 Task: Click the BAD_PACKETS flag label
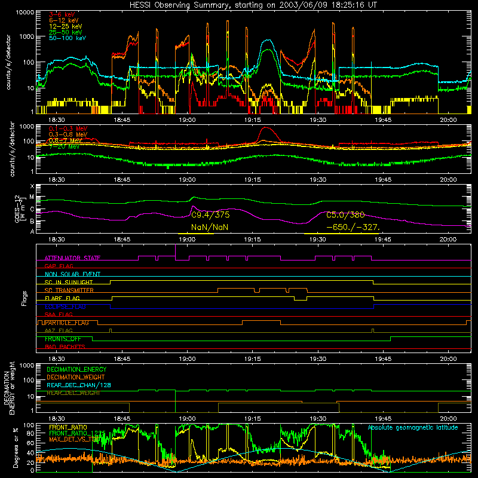65,347
